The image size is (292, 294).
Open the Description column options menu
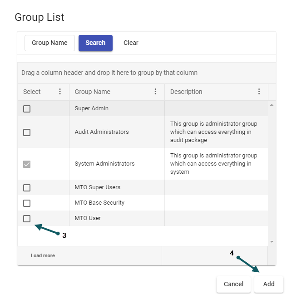[259, 92]
